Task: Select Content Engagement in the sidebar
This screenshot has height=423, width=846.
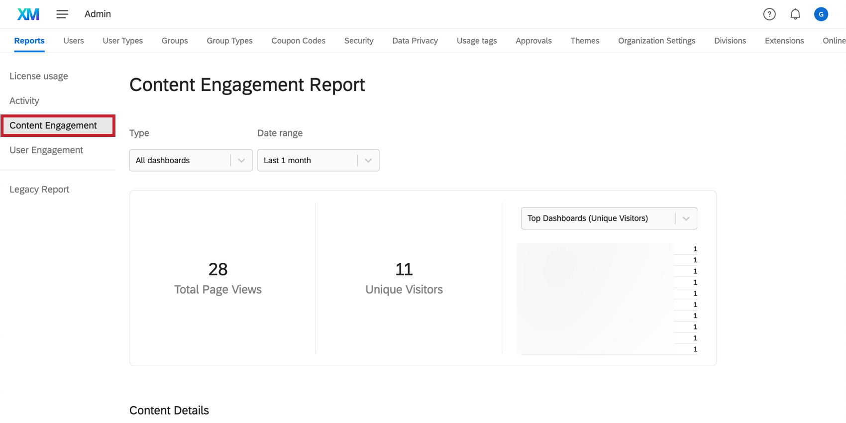Action: click(x=58, y=125)
